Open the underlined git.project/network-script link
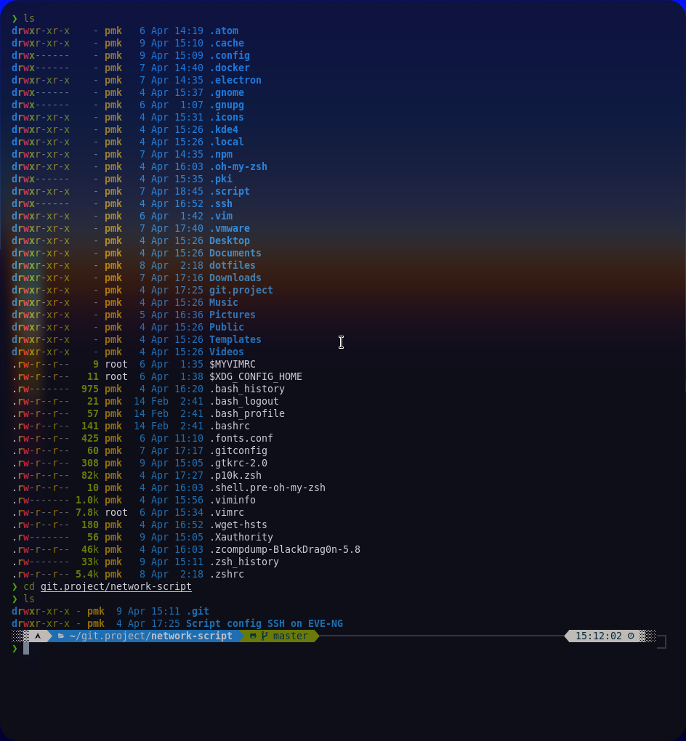 click(116, 586)
